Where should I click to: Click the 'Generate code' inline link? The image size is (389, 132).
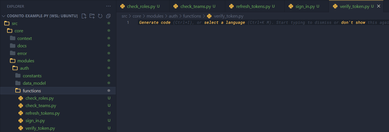(x=155, y=22)
